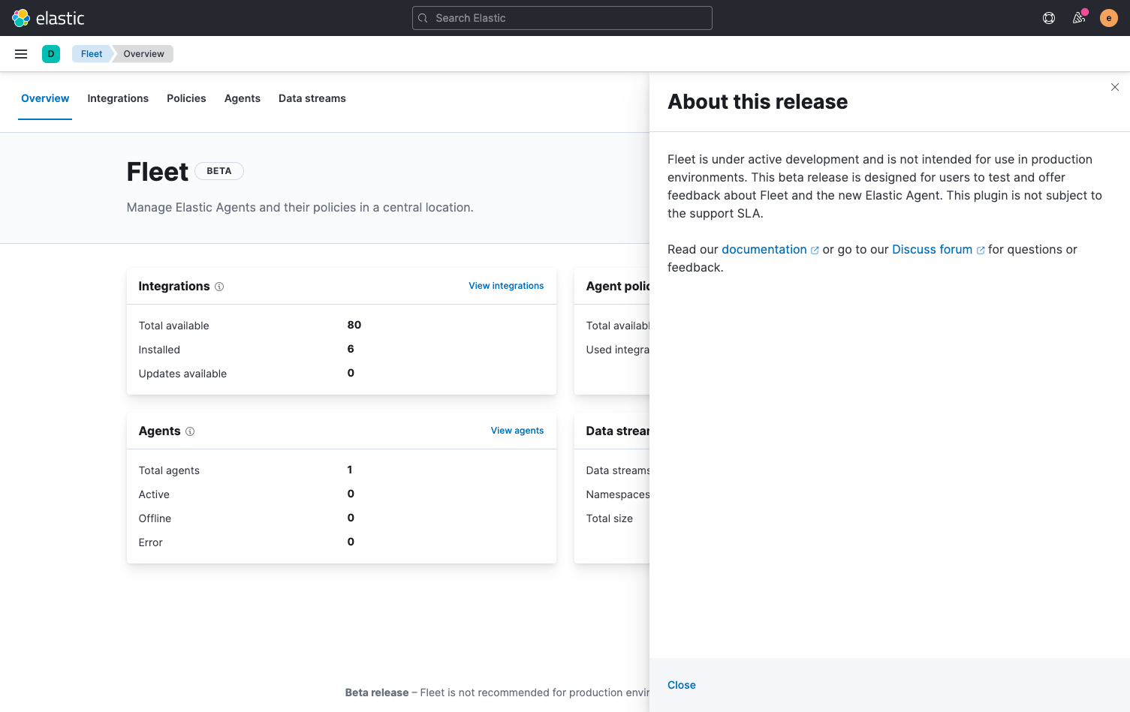Click the Updates available label
This screenshot has height=712, width=1130.
click(x=182, y=374)
